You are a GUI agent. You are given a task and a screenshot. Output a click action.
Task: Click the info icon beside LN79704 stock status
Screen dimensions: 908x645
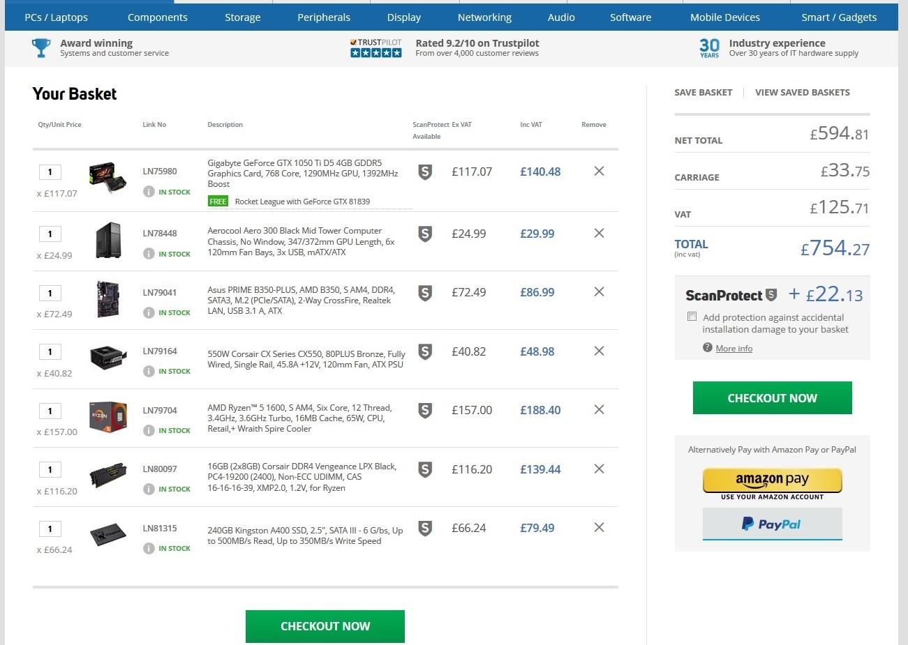149,431
